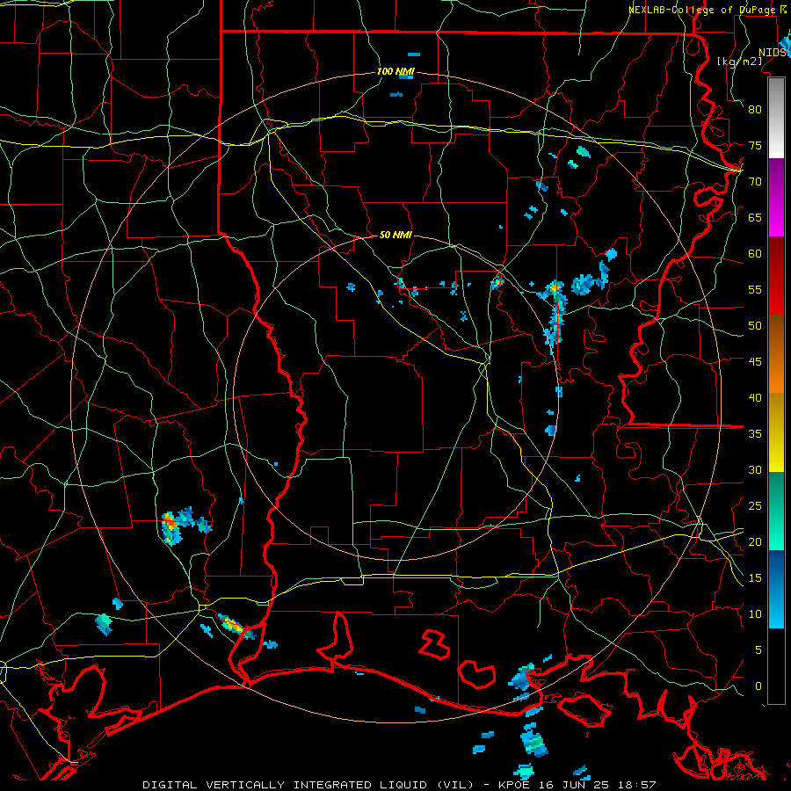Click the 50 value on the color scale
The image size is (791, 791).
(x=755, y=326)
